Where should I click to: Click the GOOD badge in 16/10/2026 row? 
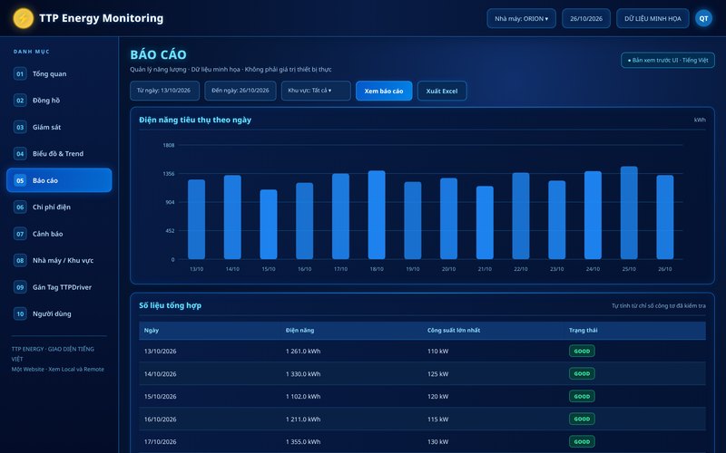(582, 419)
